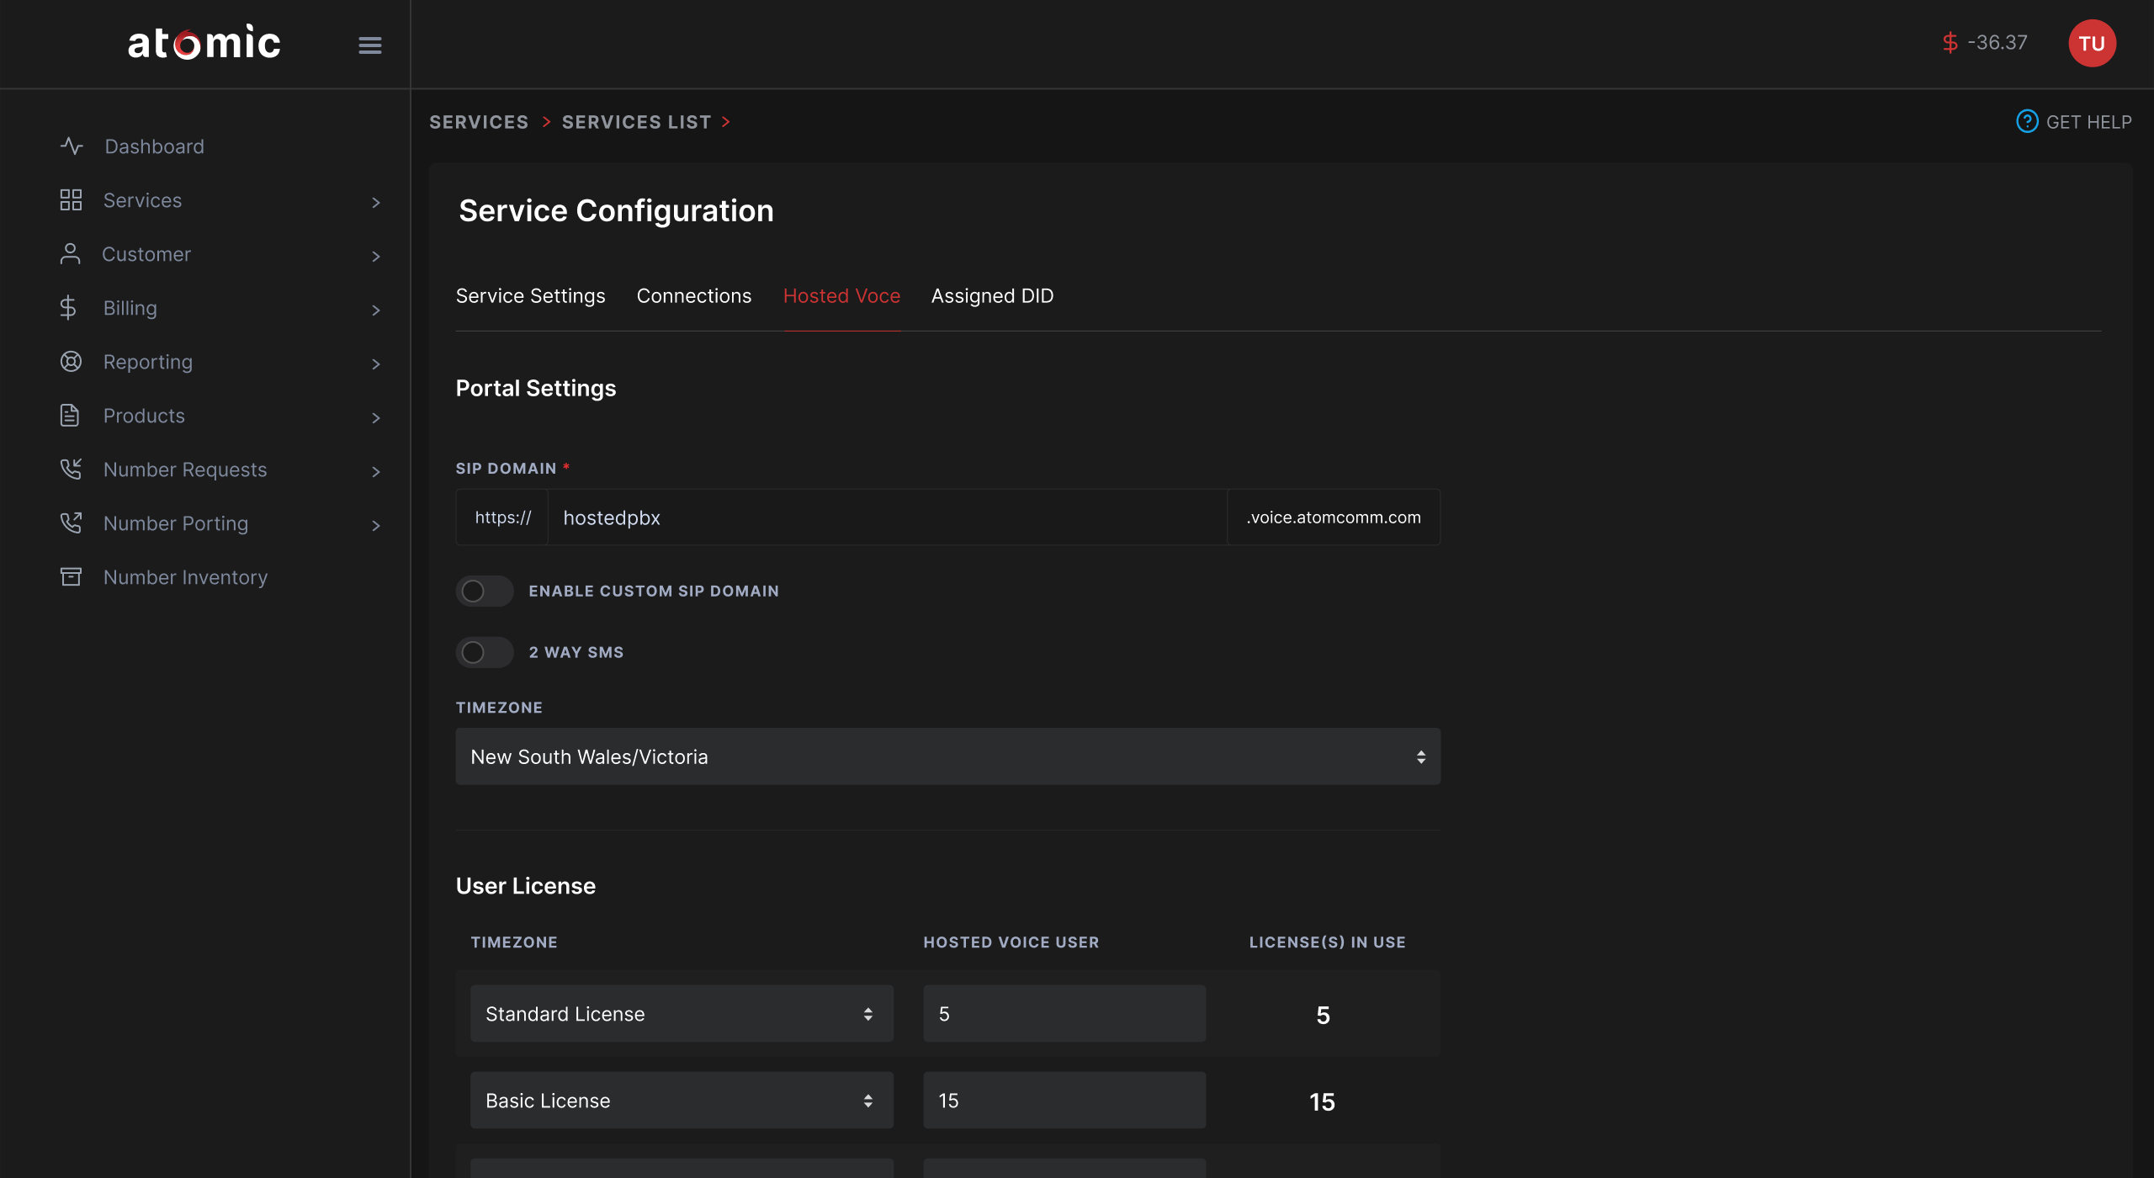Click the Get Help question icon
This screenshot has height=1178, width=2154.
click(x=2027, y=122)
